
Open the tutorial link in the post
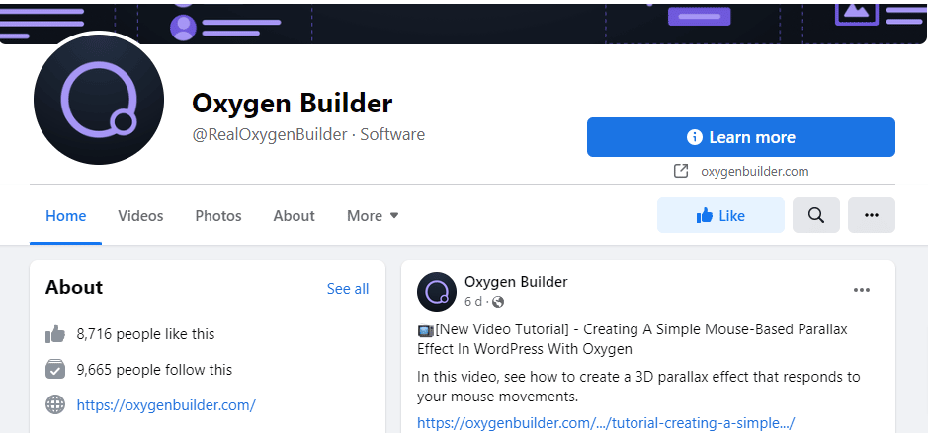pyautogui.click(x=606, y=423)
